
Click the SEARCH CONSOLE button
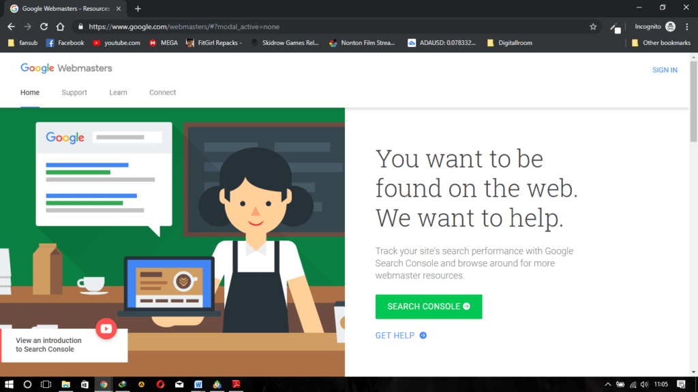[x=428, y=306]
